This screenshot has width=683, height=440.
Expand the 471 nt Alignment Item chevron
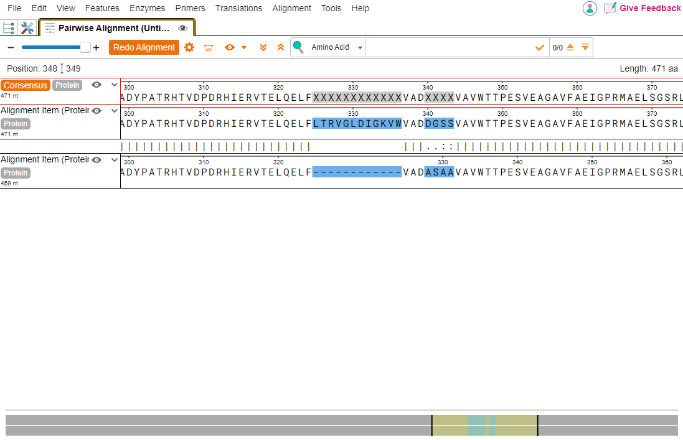coord(114,111)
